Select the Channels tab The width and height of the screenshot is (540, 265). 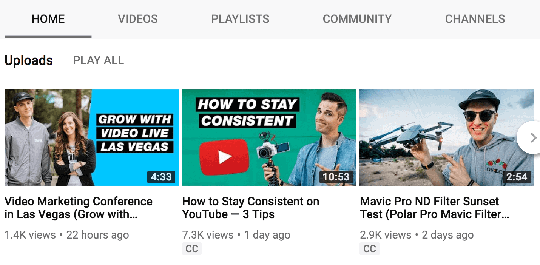pyautogui.click(x=475, y=19)
